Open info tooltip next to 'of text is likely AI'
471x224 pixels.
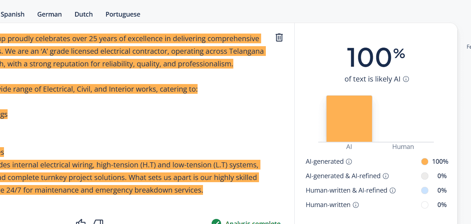(x=406, y=79)
